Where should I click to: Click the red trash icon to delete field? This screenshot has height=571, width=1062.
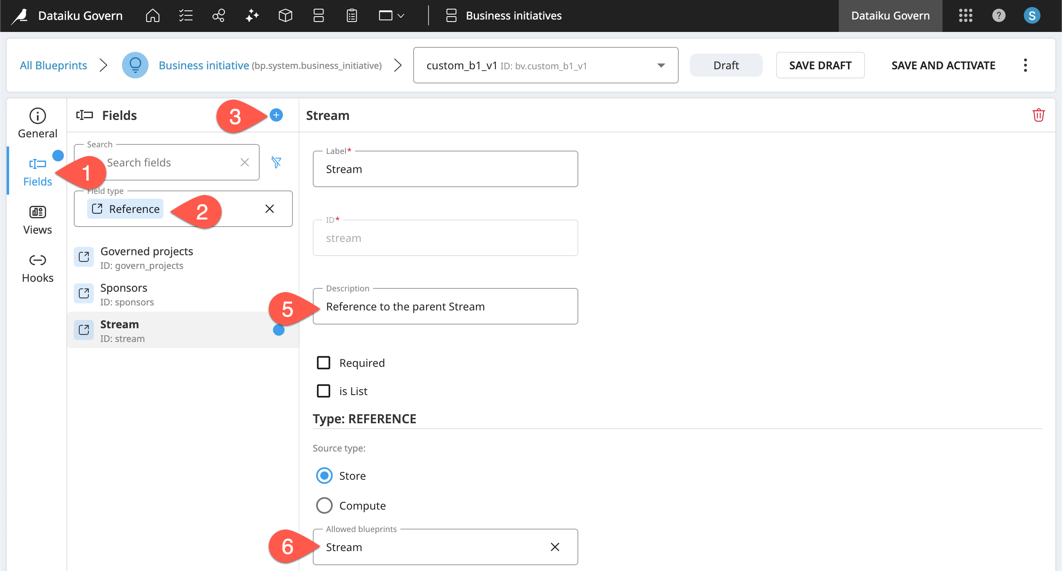pyautogui.click(x=1038, y=115)
